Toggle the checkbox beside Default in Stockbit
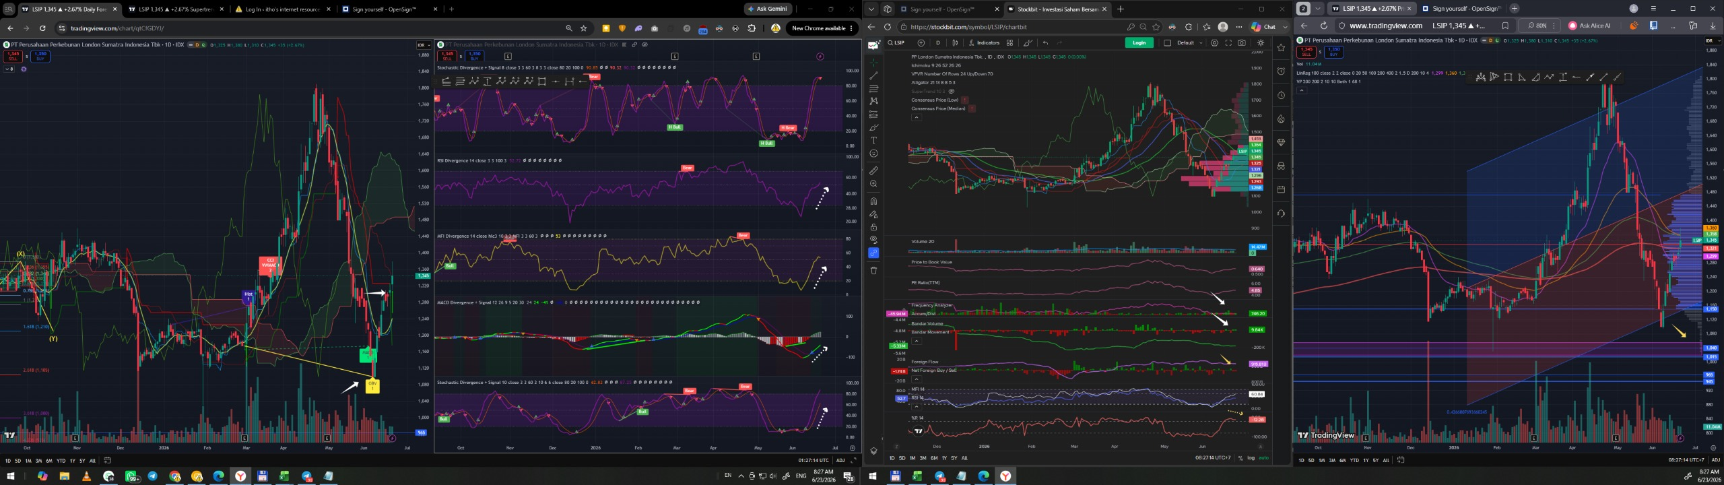Viewport: 1724px width, 485px height. [x=1167, y=42]
